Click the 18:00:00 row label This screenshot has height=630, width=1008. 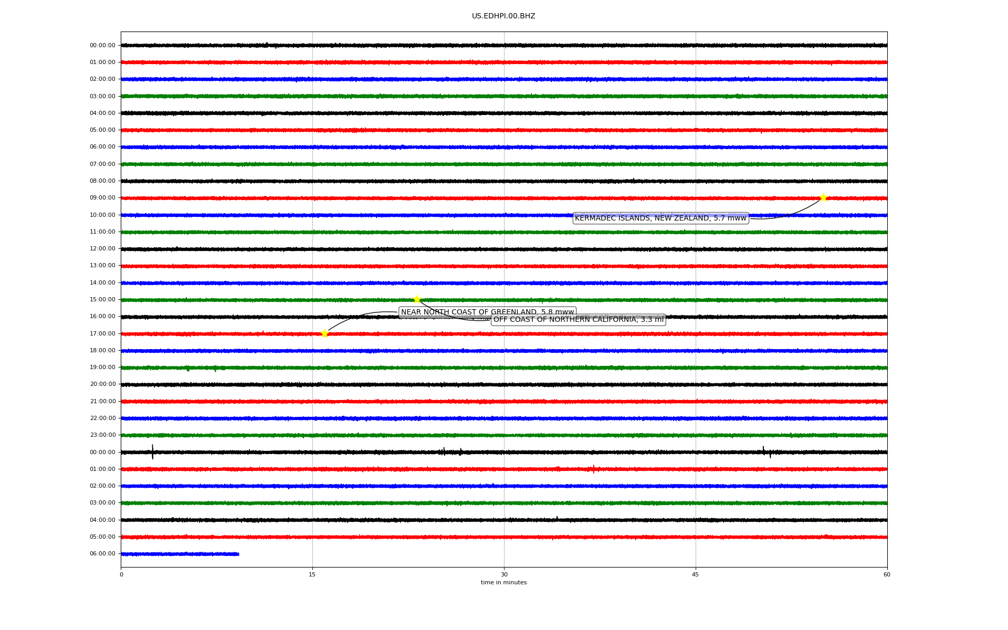click(x=102, y=350)
